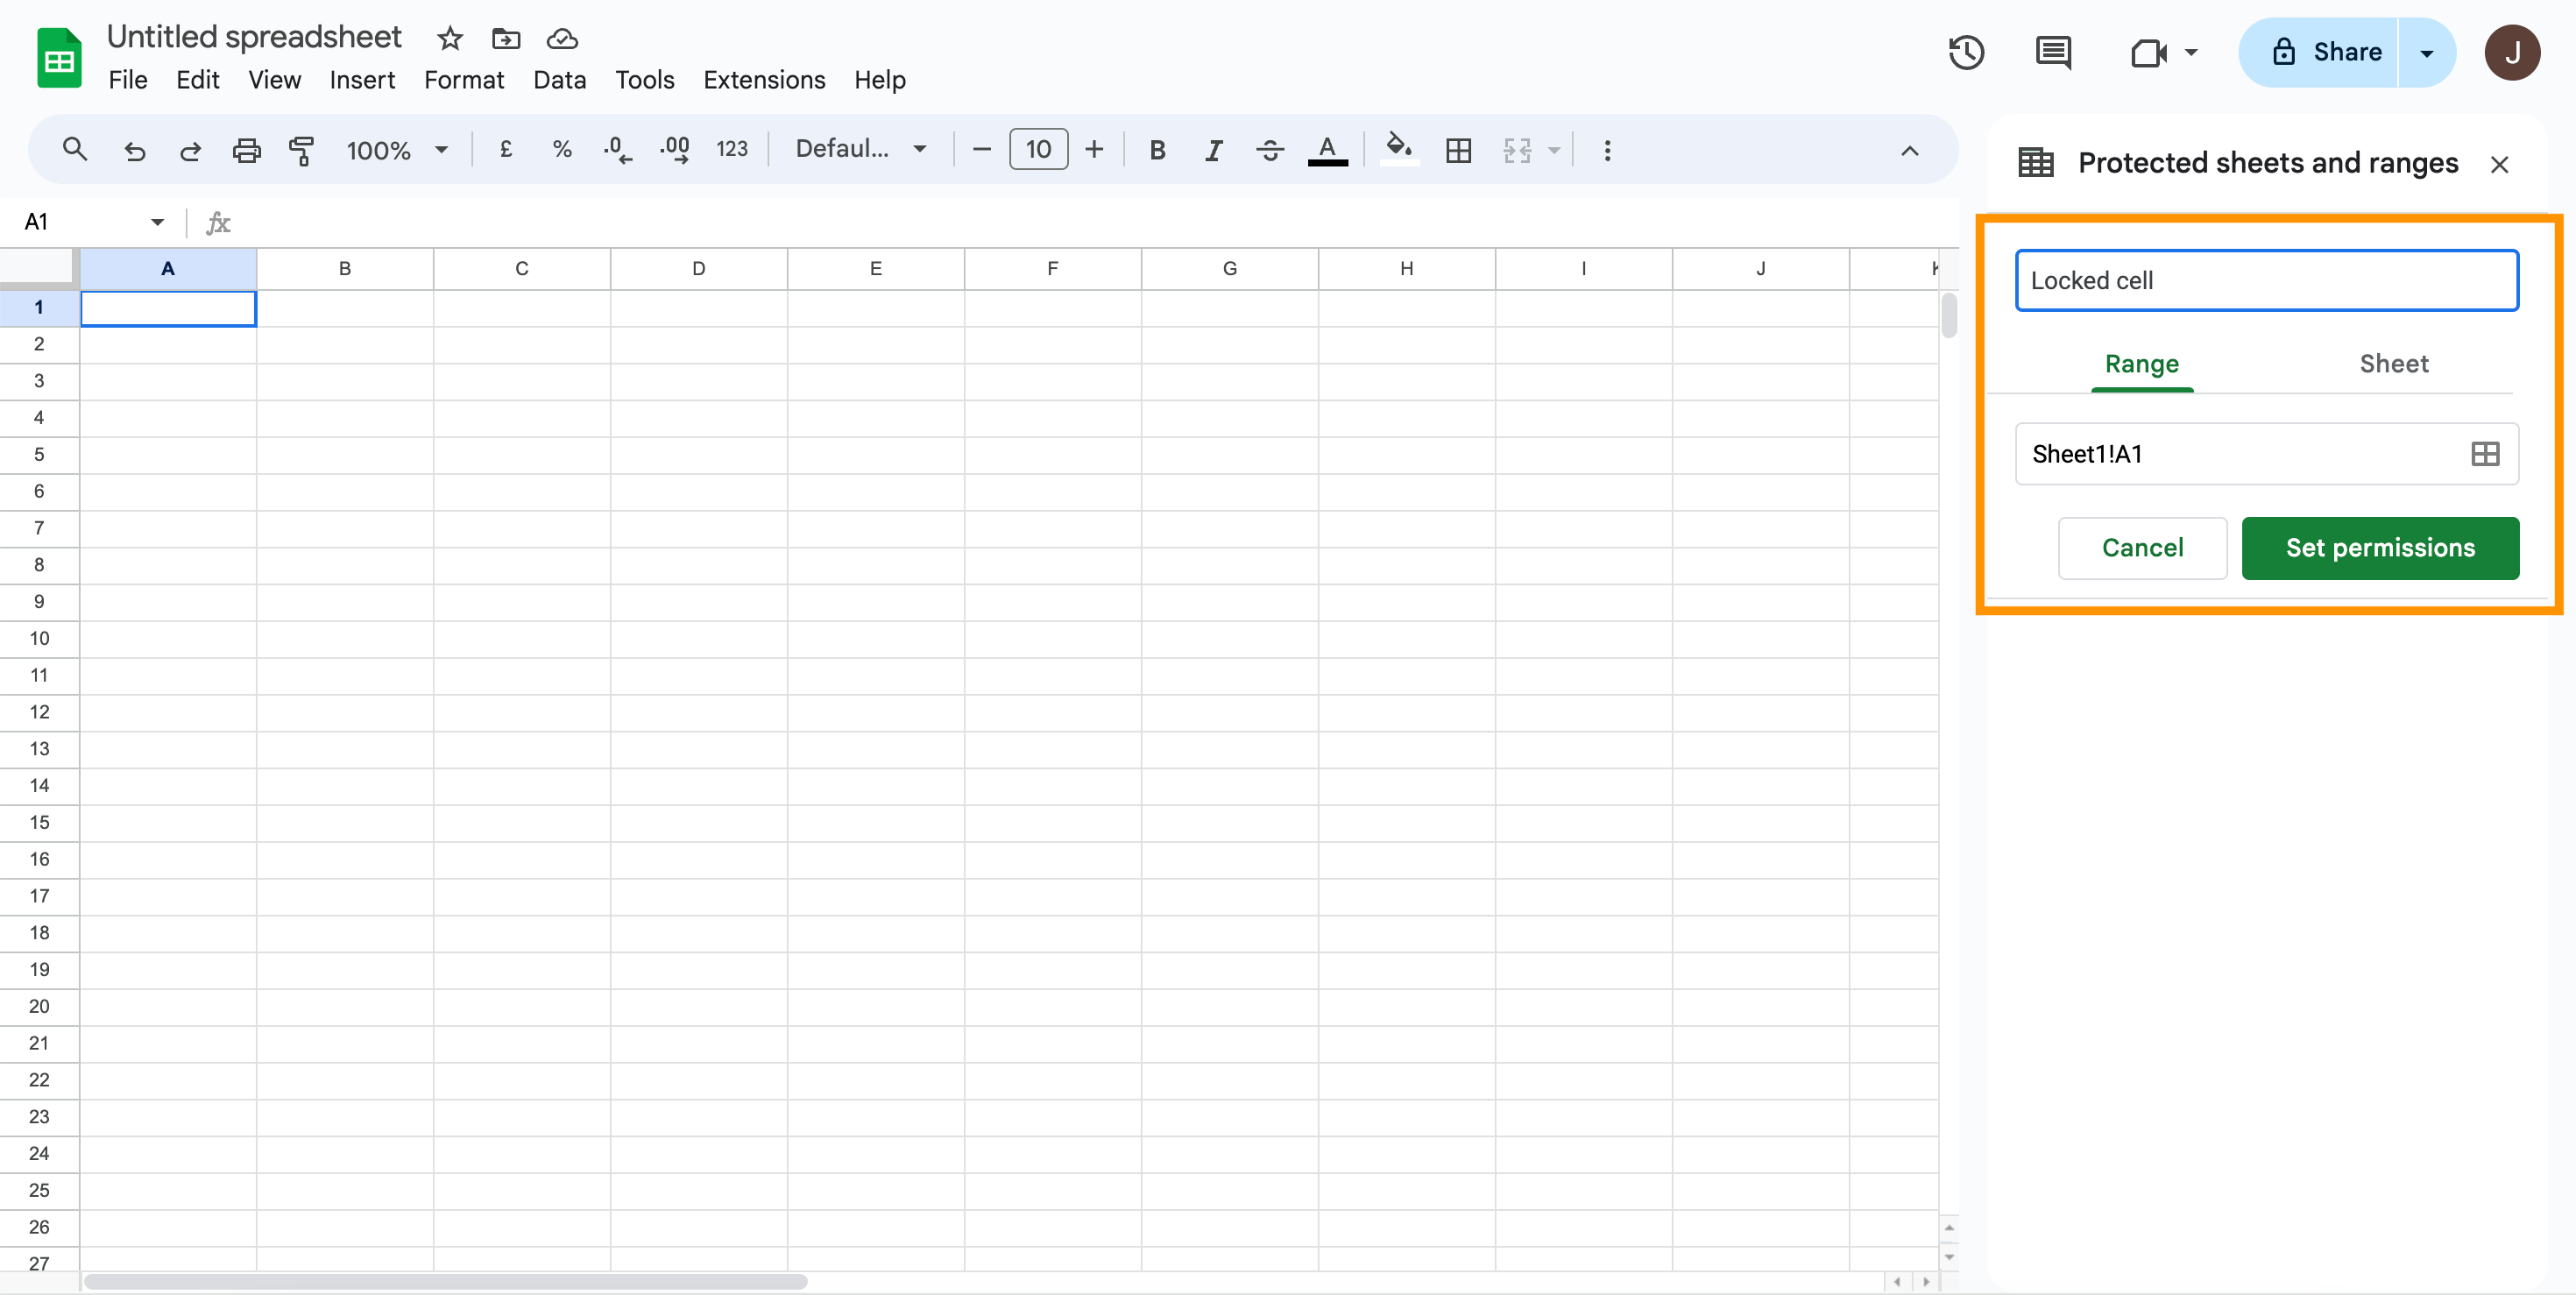Open the fill colour picker

[1399, 150]
